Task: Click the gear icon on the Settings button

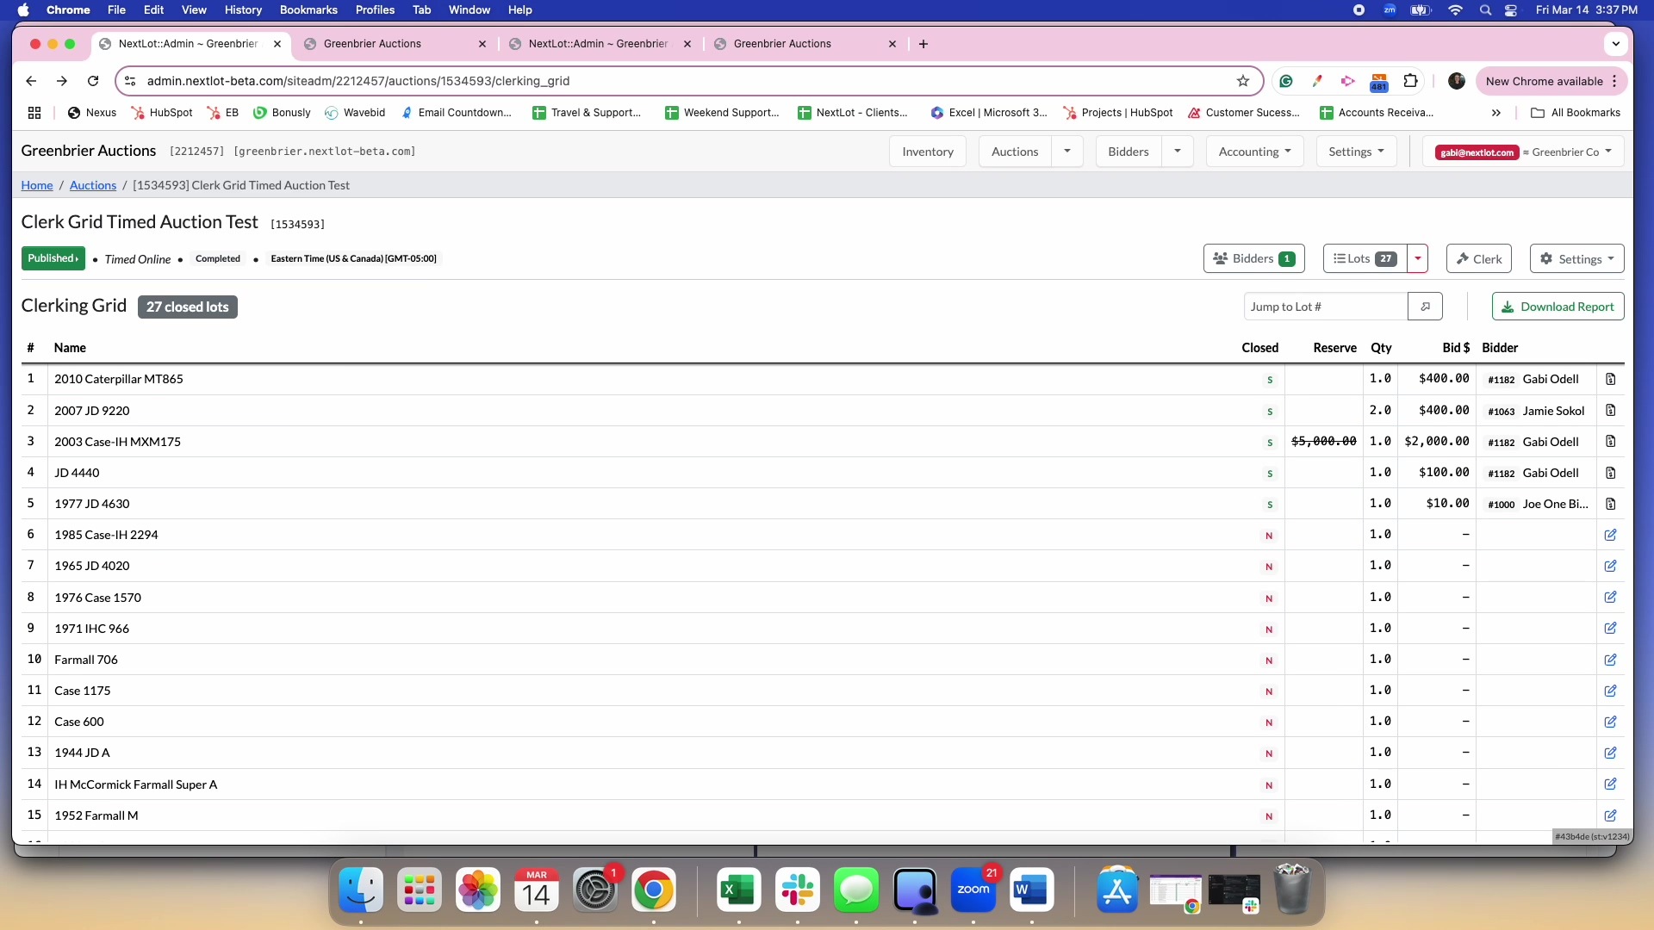Action: pyautogui.click(x=1547, y=258)
